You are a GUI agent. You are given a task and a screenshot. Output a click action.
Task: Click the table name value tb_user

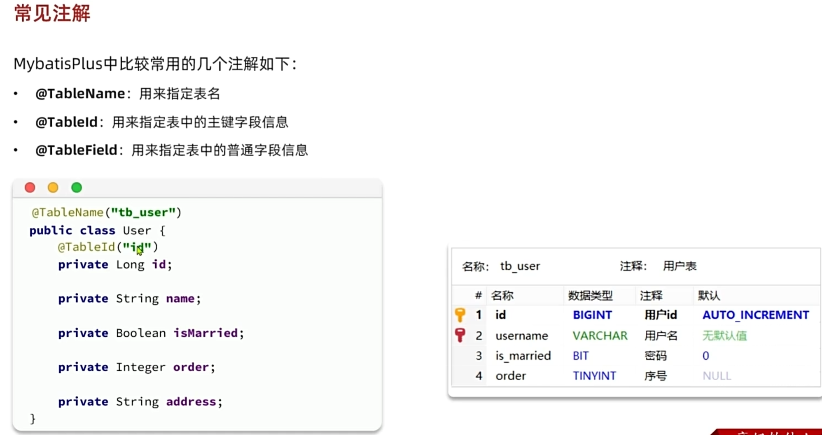coord(520,266)
